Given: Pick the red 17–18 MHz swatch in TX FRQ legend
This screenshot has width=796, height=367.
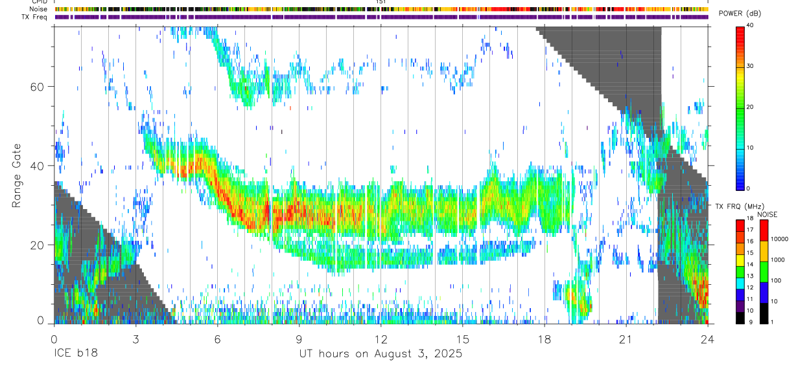Looking at the screenshot, I should click(740, 226).
